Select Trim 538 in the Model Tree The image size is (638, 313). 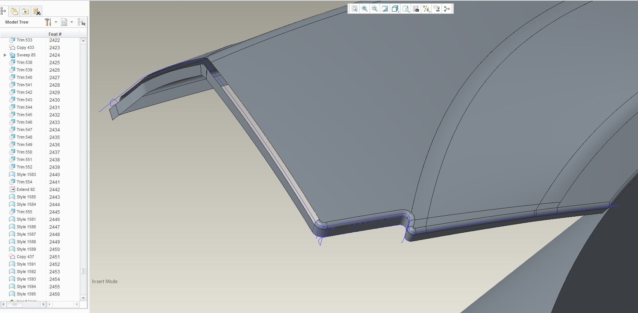point(24,62)
